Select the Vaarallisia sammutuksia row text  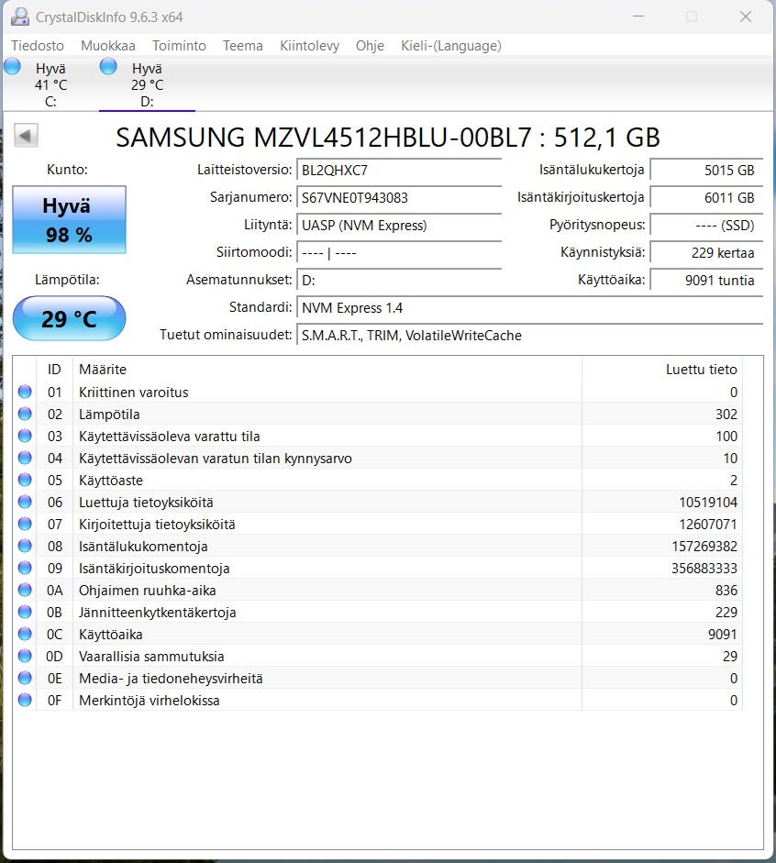[x=151, y=656]
